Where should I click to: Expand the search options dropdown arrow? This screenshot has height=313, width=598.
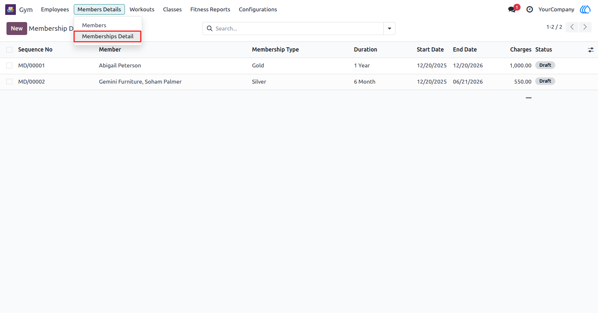click(x=390, y=29)
